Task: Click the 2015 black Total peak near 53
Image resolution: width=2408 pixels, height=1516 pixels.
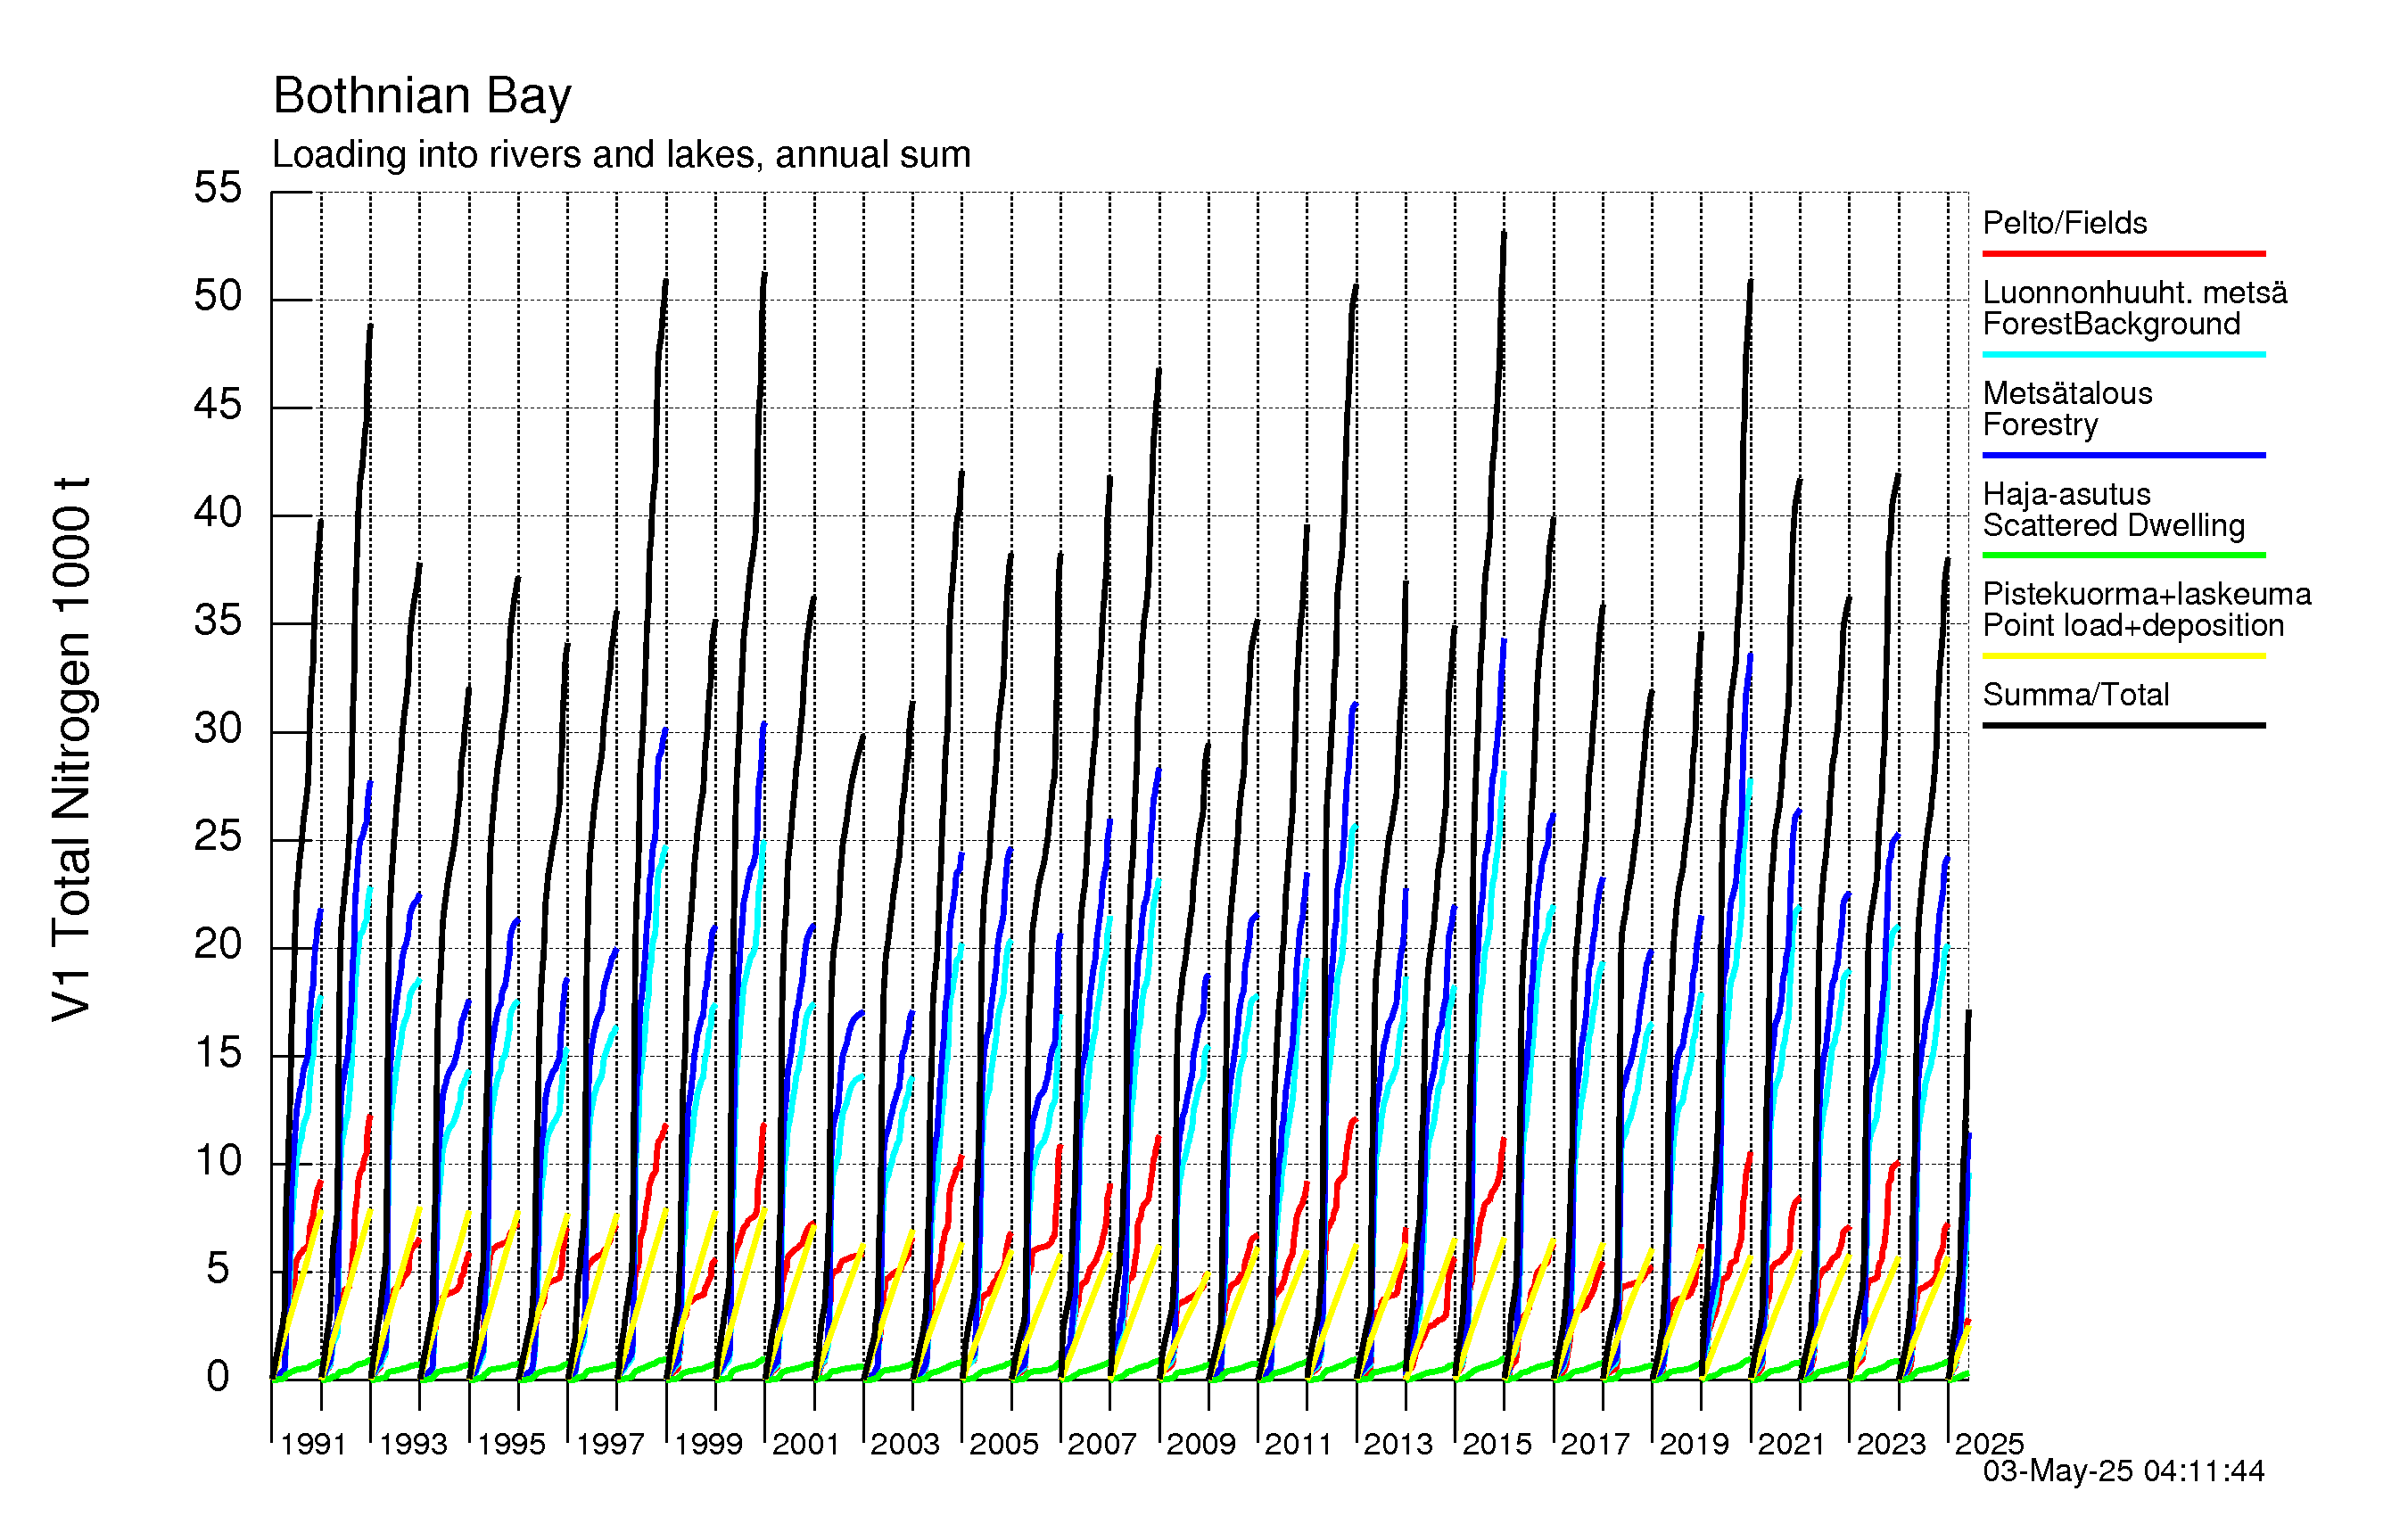Action: (1504, 233)
